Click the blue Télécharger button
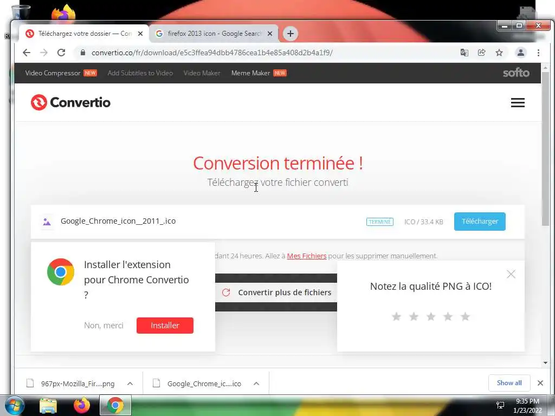Viewport: 555px width, 416px height. (480, 222)
